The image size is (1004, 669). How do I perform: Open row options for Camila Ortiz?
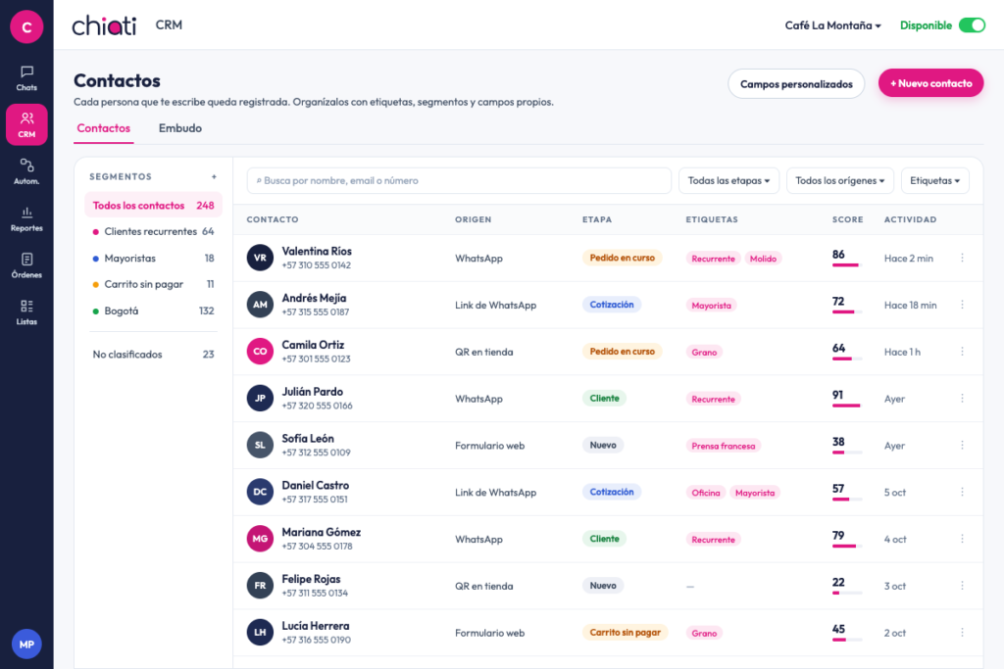coord(962,351)
